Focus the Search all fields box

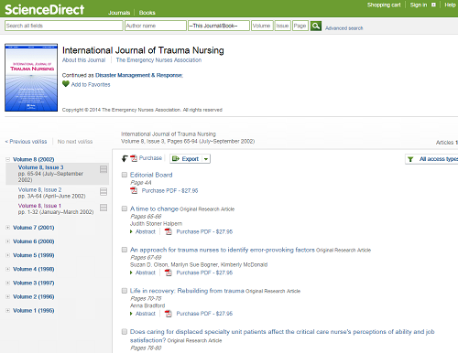[x=64, y=26]
